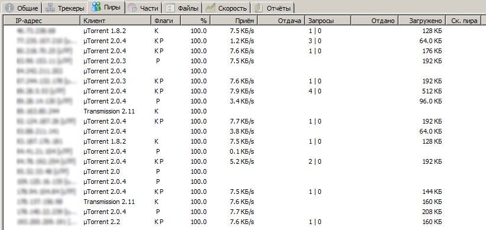The width and height of the screenshot is (486, 230).
Task: Select the Пиры tab
Action: tap(106, 8)
